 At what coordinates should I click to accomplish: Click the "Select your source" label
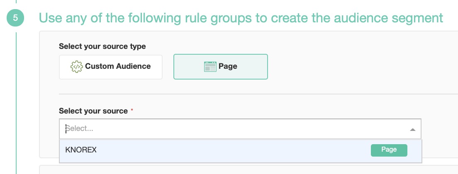(x=93, y=111)
